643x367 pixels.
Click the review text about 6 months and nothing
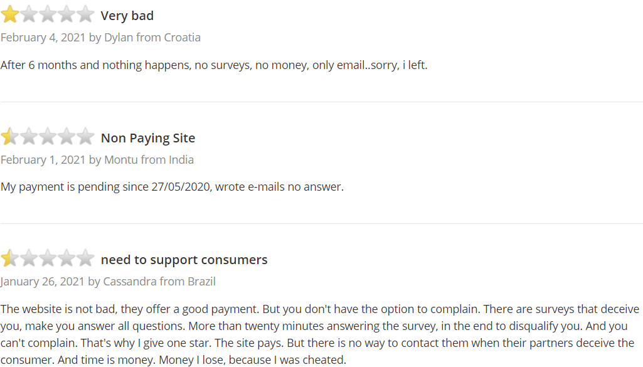click(x=214, y=65)
